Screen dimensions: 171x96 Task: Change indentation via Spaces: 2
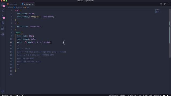point(123,95)
